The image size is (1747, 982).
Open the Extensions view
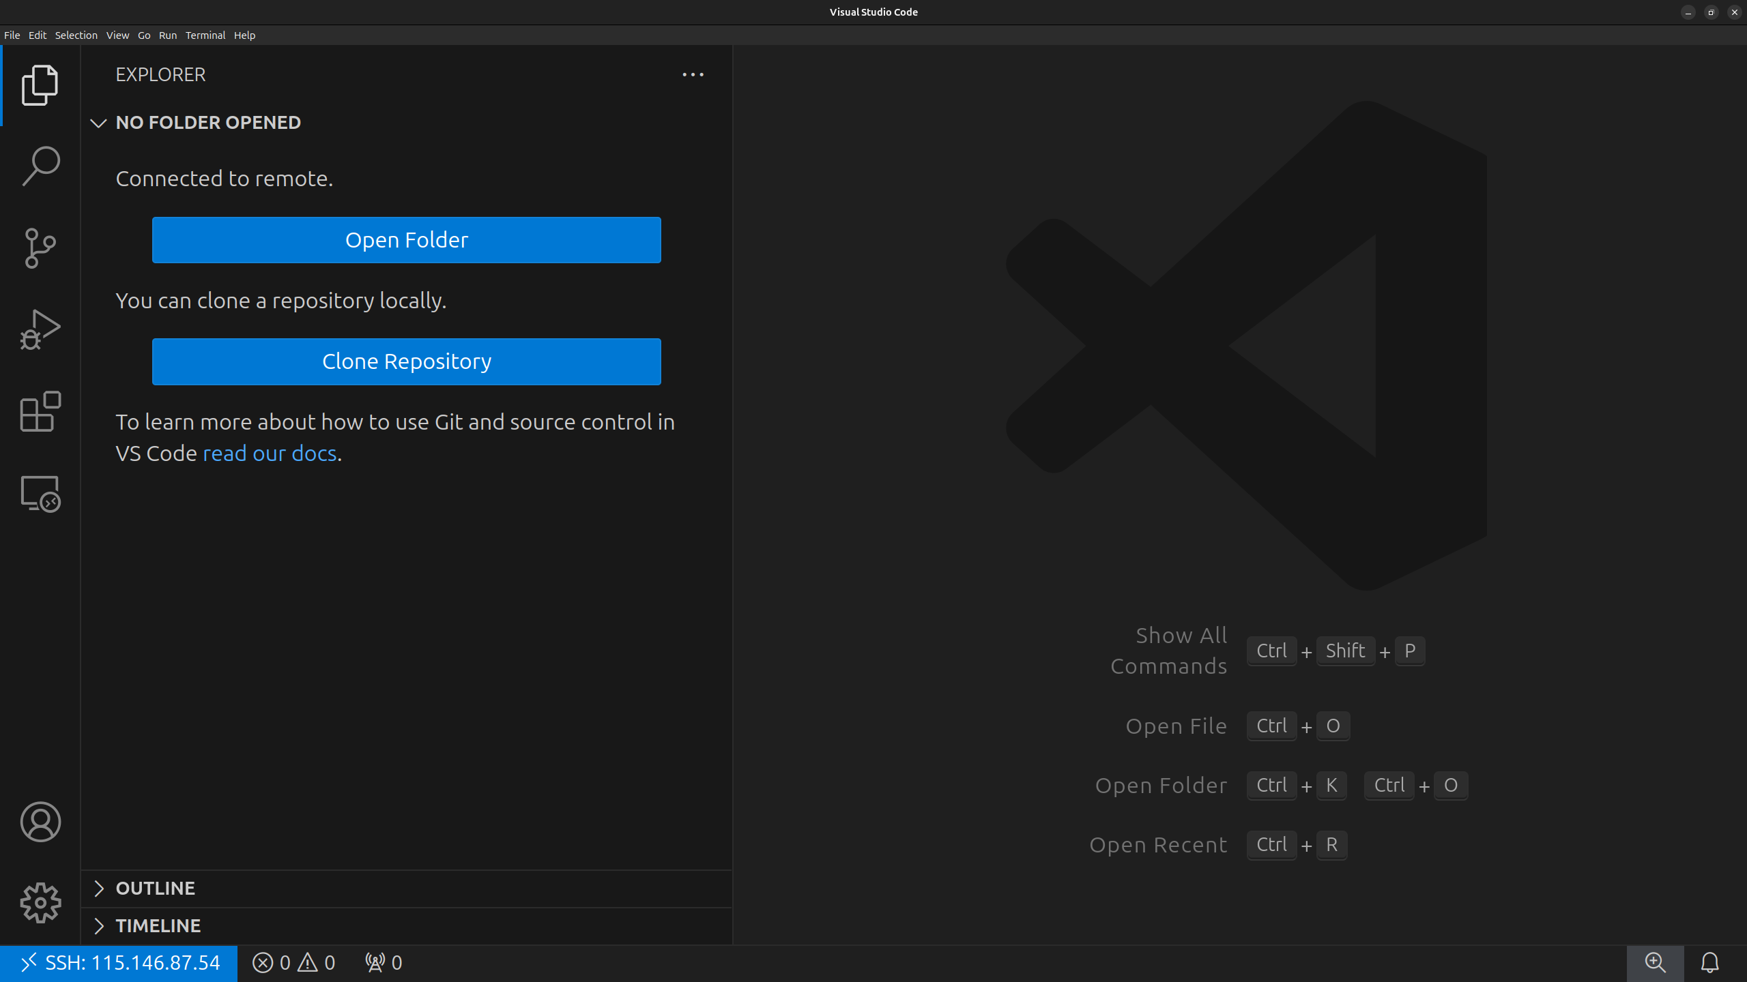pos(40,412)
